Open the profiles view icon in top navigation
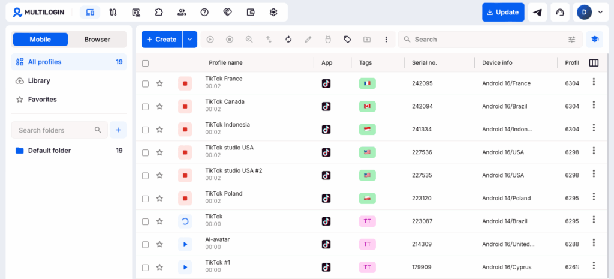Image resolution: width=614 pixels, height=279 pixels. coord(90,12)
